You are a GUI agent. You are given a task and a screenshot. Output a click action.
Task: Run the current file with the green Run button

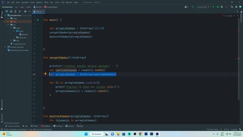pos(213,7)
